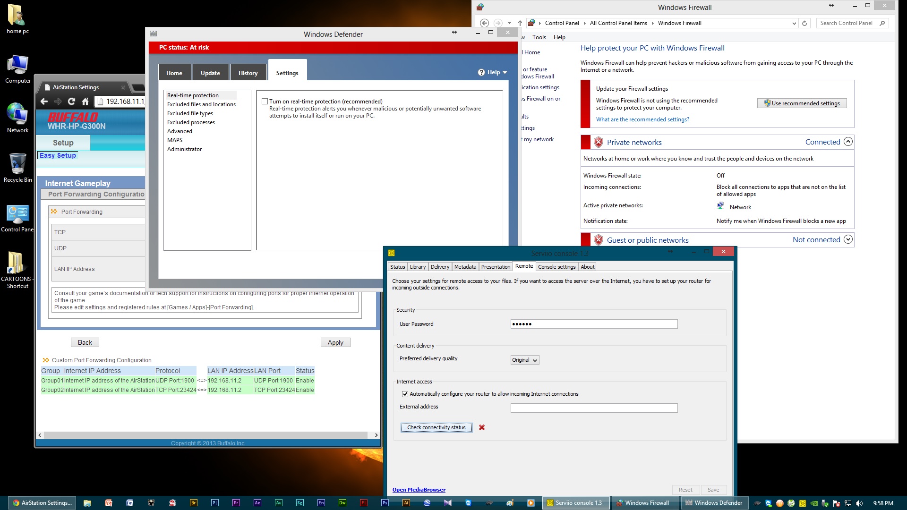Launch Adobe SpeedGrade from the taskbar
This screenshot has width=907, height=510.
300,503
